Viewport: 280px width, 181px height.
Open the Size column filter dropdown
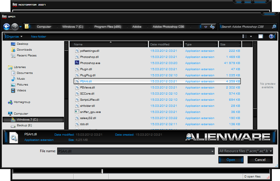pyautogui.click(x=240, y=44)
